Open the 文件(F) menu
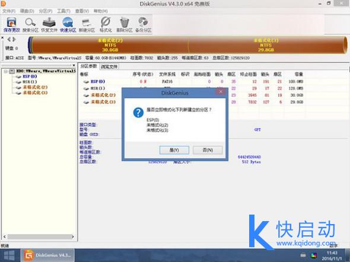Image resolution: width=350 pixels, height=262 pixels. tap(9, 11)
